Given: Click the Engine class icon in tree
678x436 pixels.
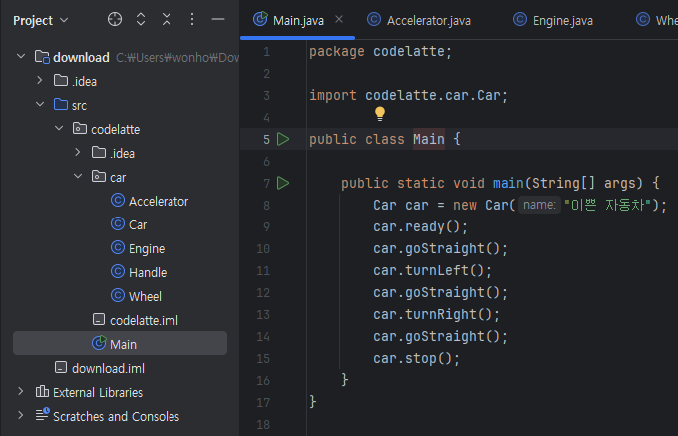Looking at the screenshot, I should 118,247.
